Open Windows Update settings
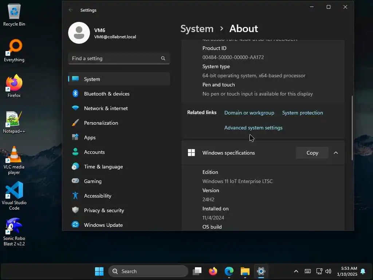The height and width of the screenshot is (280, 373). [119, 225]
